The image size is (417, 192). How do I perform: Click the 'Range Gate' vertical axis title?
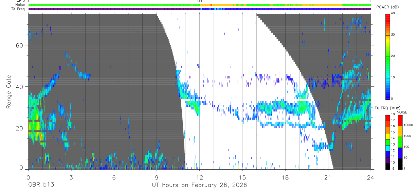pos(9,92)
